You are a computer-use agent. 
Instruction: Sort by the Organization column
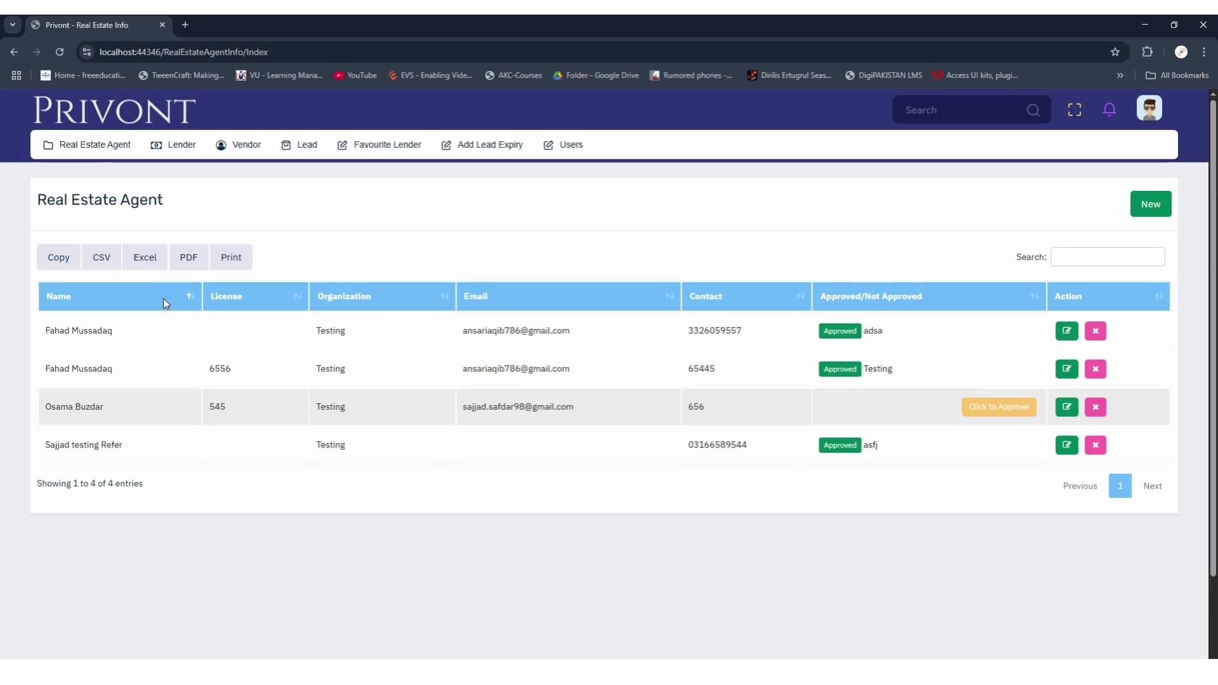click(x=383, y=297)
